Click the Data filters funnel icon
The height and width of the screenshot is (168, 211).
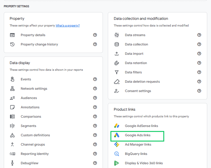click(117, 72)
